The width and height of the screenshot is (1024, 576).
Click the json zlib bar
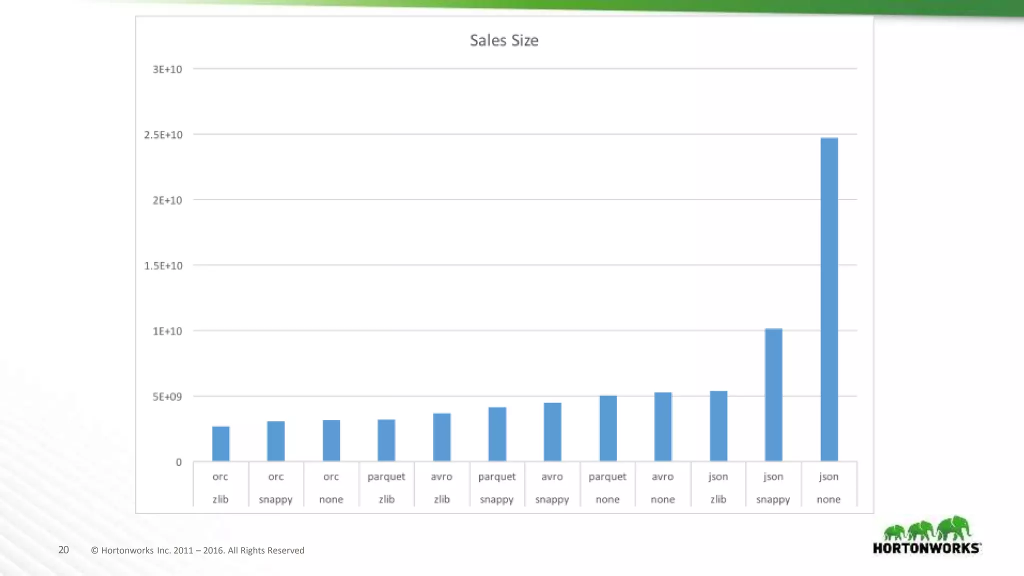pos(718,426)
